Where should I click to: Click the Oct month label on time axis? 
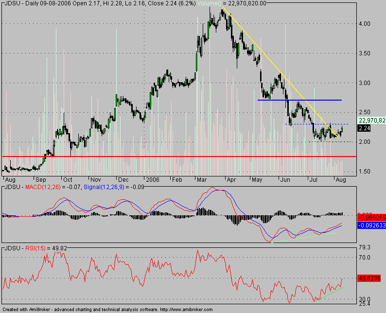point(68,180)
